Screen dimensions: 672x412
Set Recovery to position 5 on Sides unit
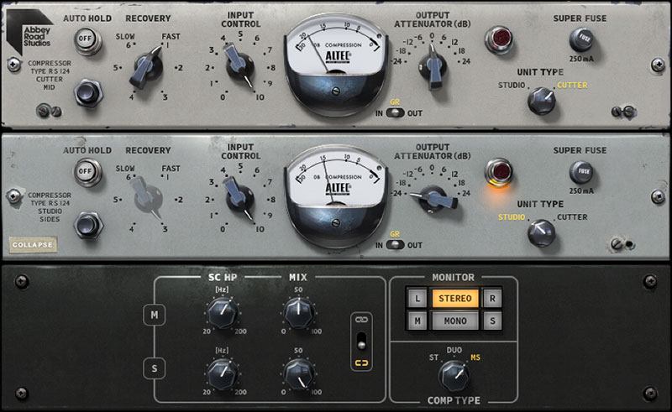[116, 200]
